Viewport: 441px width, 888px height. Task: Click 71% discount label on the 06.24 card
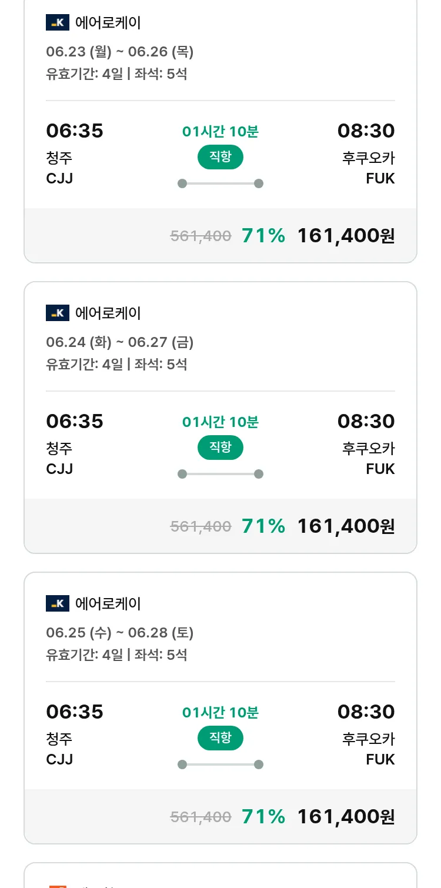click(x=263, y=526)
